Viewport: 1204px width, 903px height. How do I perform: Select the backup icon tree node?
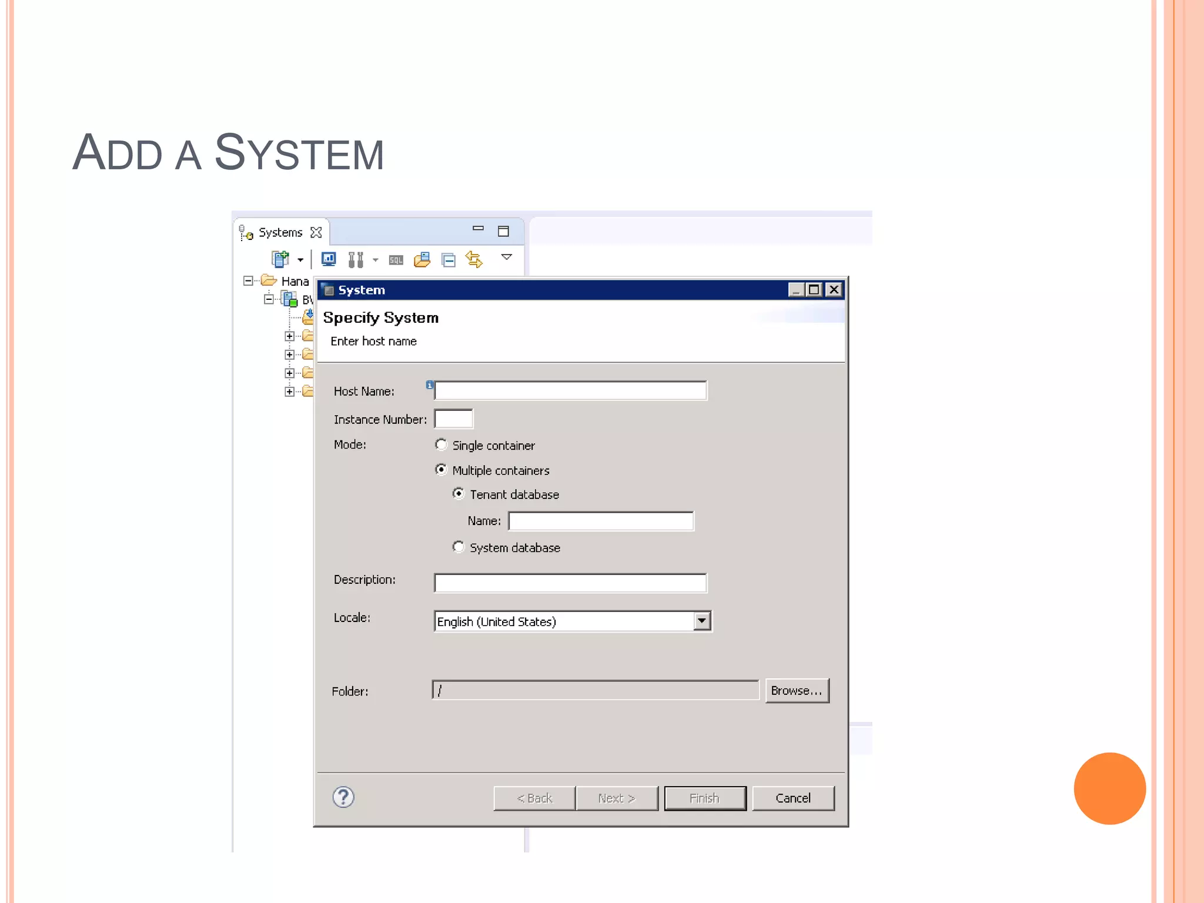[307, 317]
